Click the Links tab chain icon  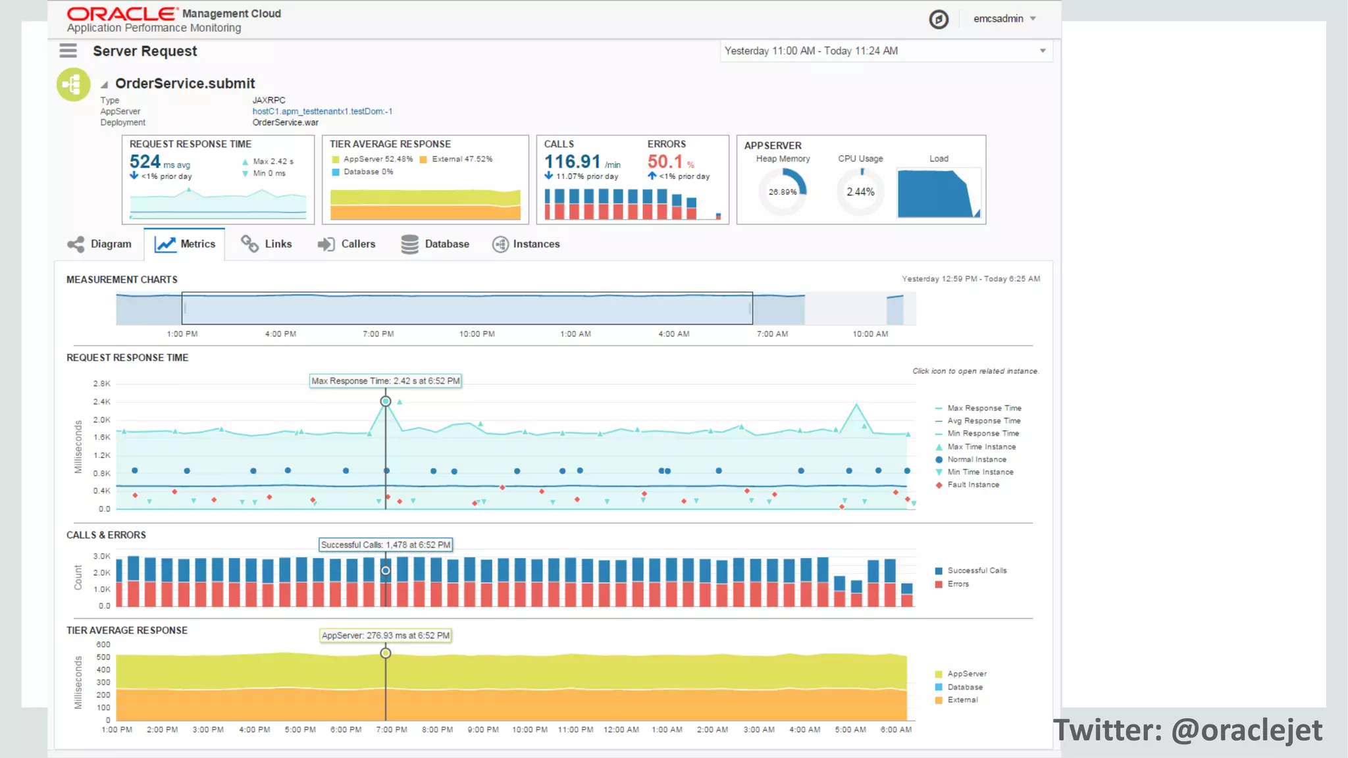[x=249, y=244]
